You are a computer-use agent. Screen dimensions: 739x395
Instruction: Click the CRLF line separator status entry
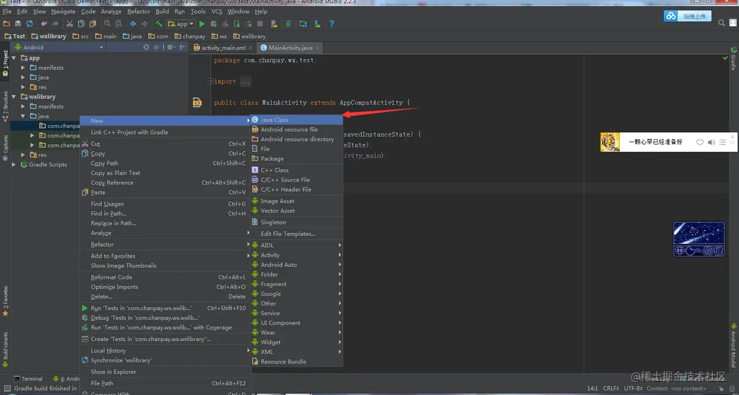[x=611, y=388]
